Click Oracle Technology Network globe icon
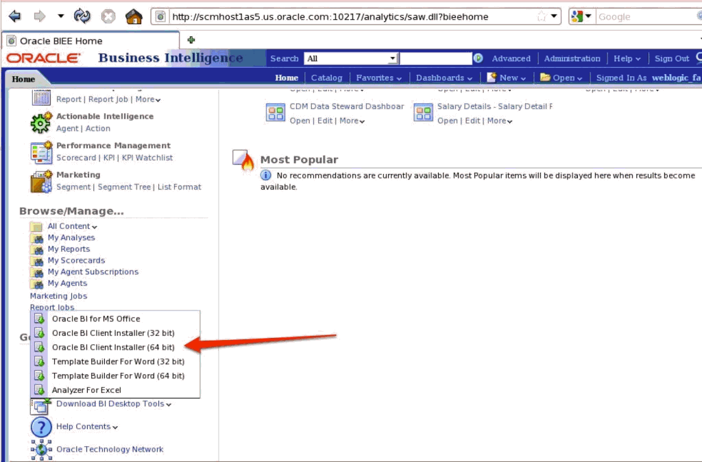Image resolution: width=702 pixels, height=462 pixels. [41, 450]
